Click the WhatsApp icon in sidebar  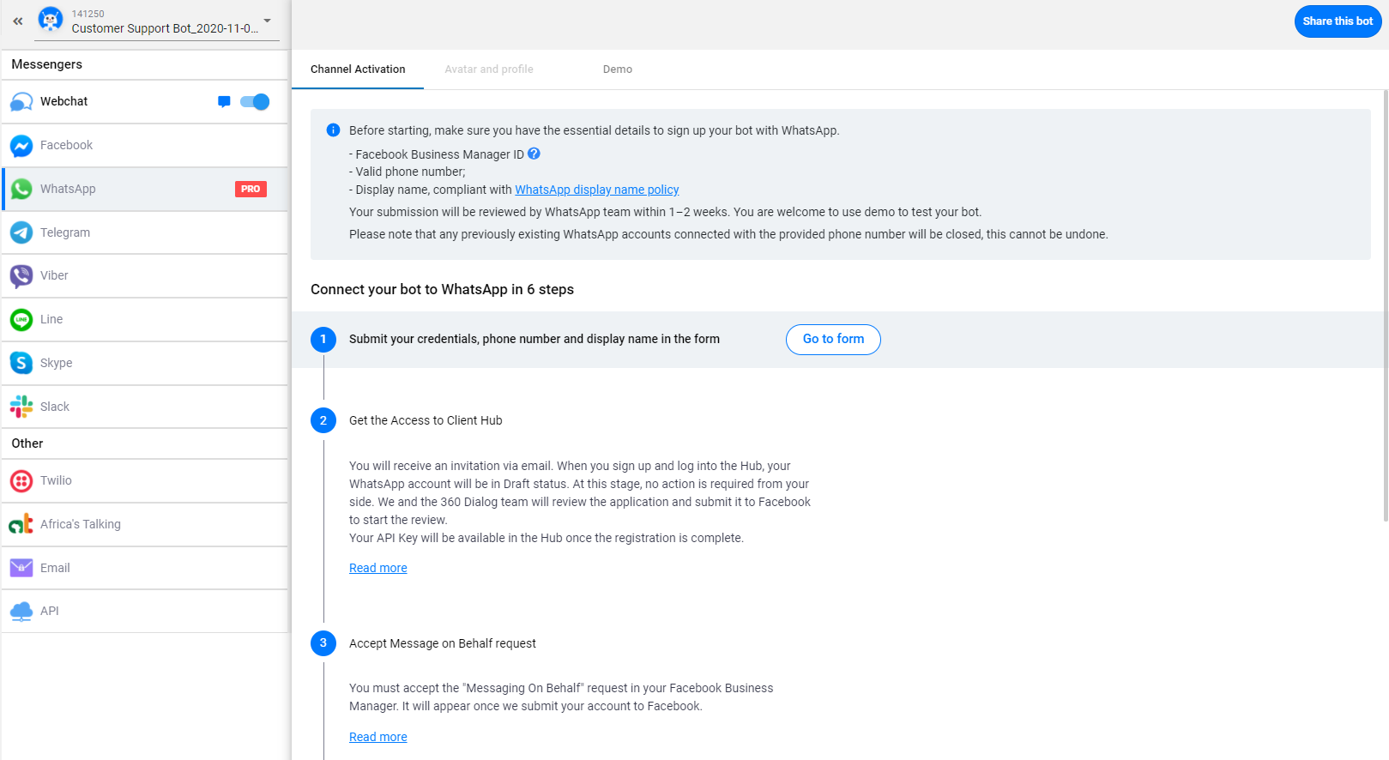pyautogui.click(x=21, y=189)
